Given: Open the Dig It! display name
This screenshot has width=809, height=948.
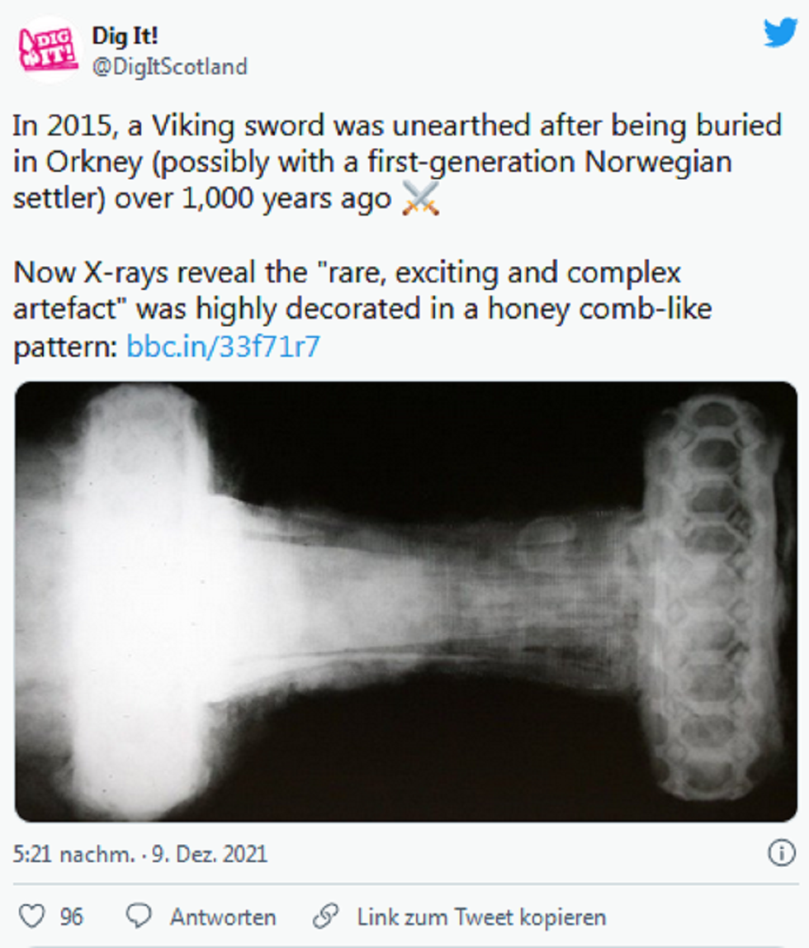Looking at the screenshot, I should [125, 36].
